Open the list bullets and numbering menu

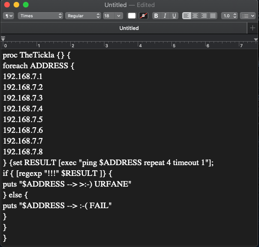pyautogui.click(x=248, y=16)
